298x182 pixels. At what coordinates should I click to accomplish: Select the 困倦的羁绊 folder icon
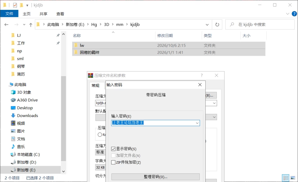click(76, 52)
